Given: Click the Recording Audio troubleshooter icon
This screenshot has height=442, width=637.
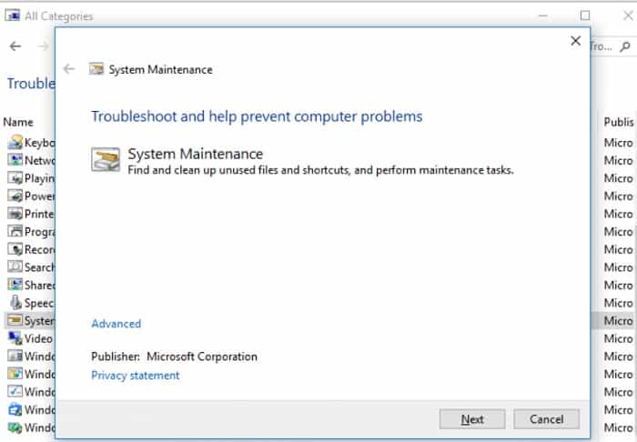Looking at the screenshot, I should coord(15,249).
